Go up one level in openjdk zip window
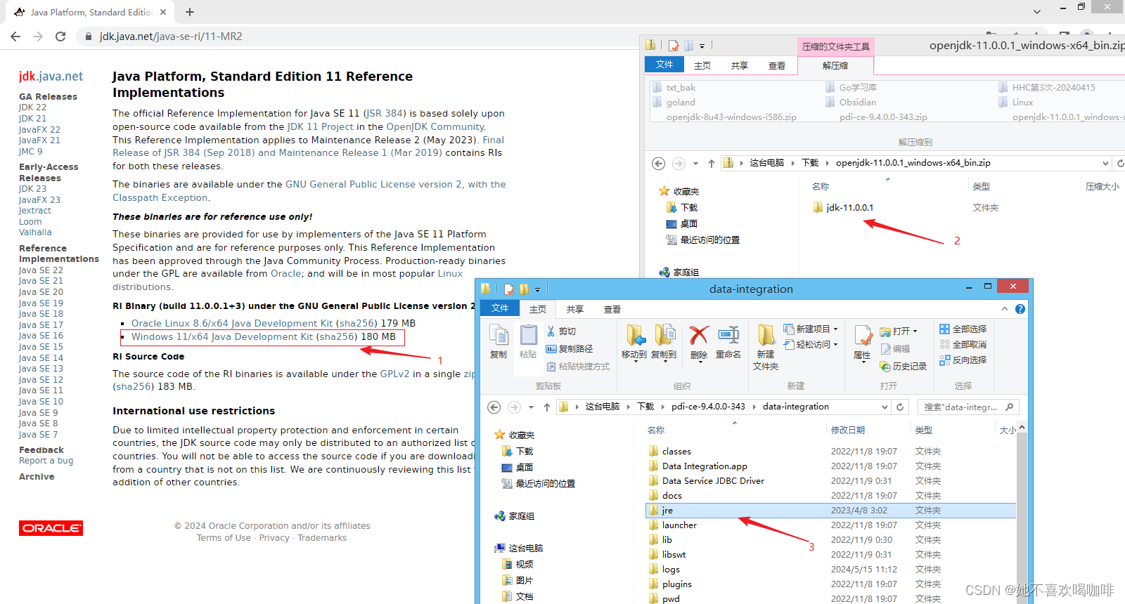Viewport: 1125px width, 604px height. pyautogui.click(x=712, y=163)
